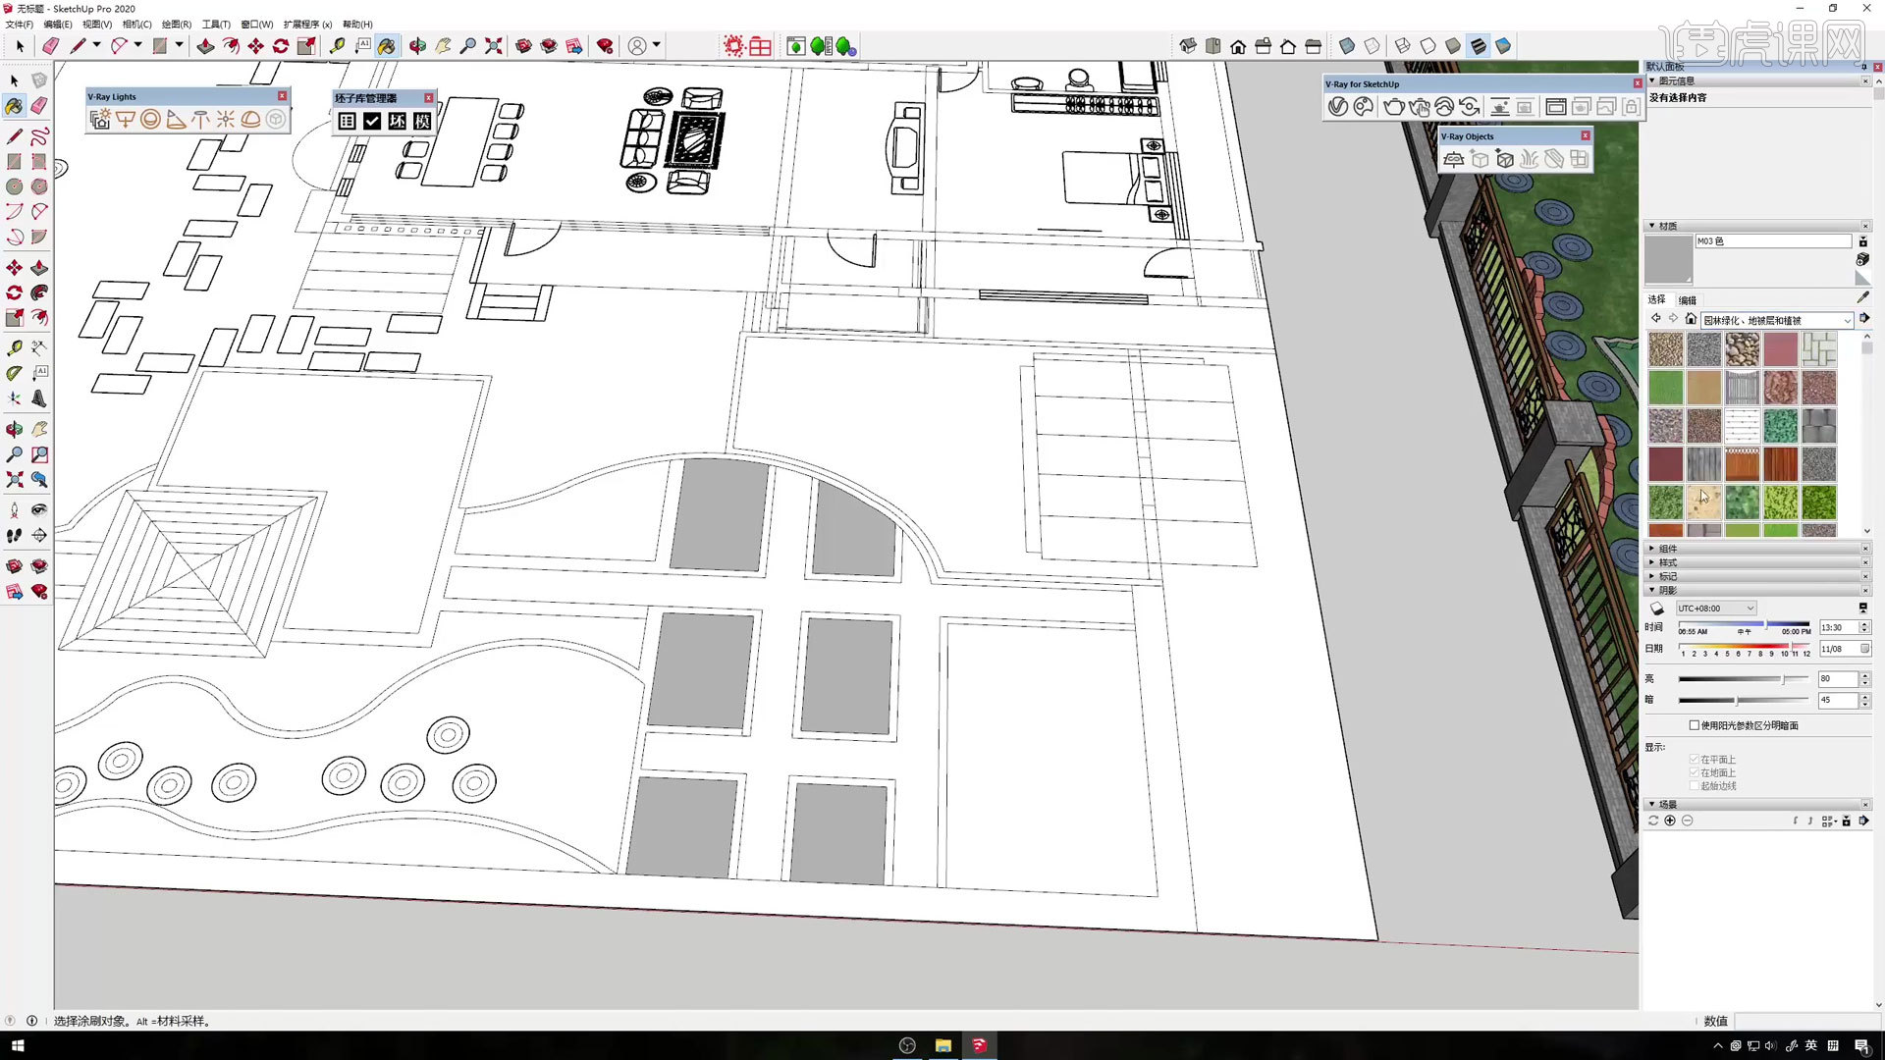This screenshot has height=1060, width=1885.
Task: Click the M03 色 material name field
Action: tap(1773, 241)
